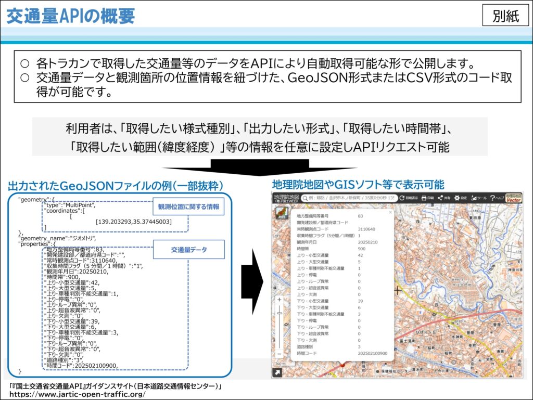Click the 交通量データ label box

(x=188, y=250)
